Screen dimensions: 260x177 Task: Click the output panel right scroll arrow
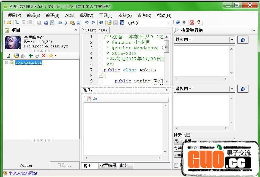(159, 158)
